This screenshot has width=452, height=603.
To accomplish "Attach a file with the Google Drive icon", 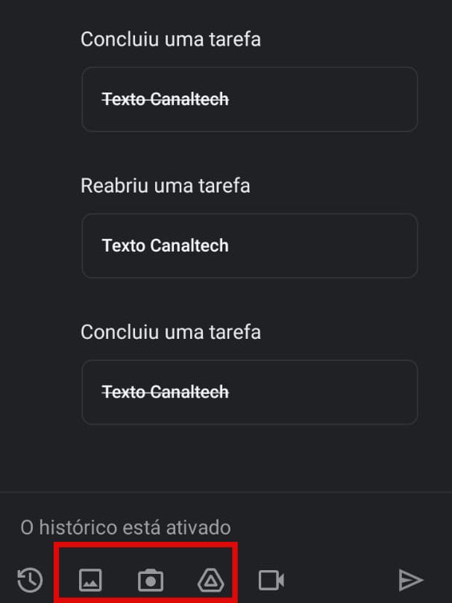I will point(210,580).
